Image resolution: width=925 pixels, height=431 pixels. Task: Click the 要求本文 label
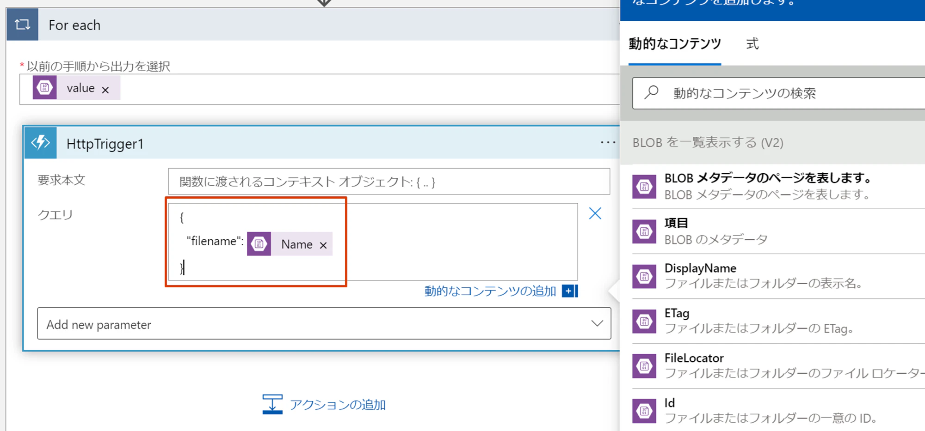(62, 180)
